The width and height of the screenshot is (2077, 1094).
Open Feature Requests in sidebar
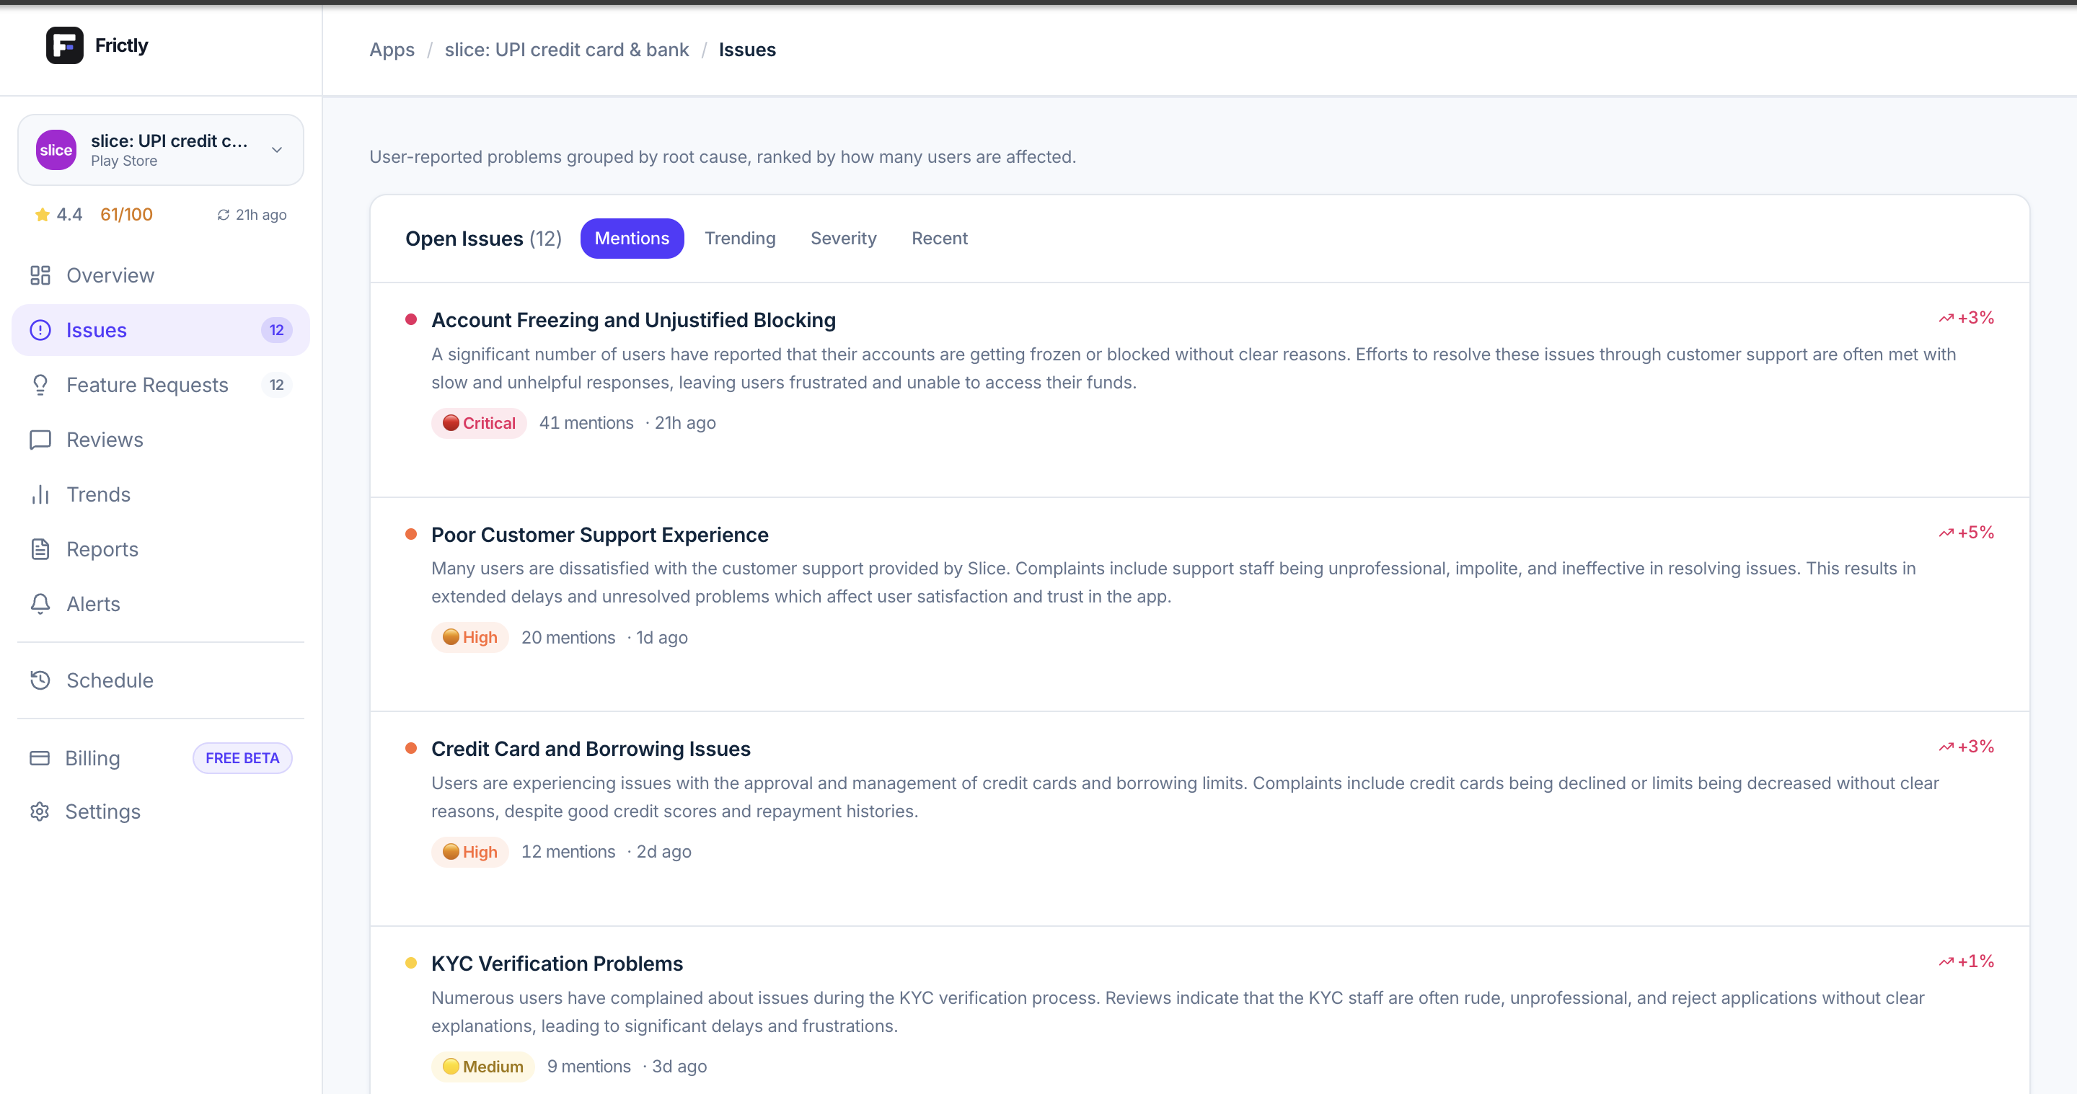click(160, 385)
